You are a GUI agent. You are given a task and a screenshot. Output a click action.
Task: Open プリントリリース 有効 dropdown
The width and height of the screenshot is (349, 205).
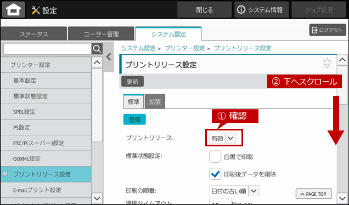pos(223,138)
